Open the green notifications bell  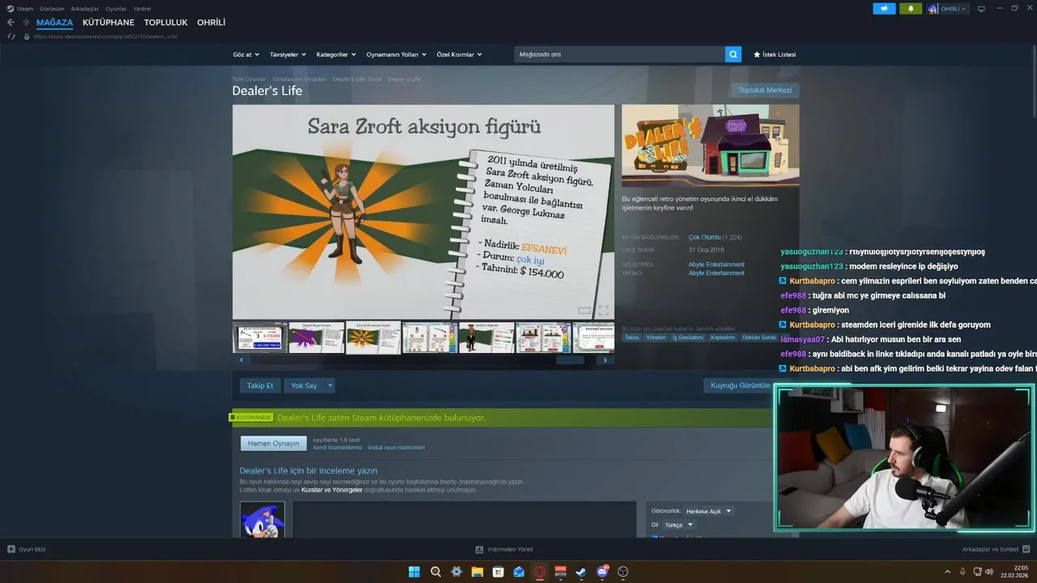[911, 9]
